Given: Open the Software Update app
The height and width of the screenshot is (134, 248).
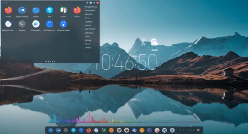Looking at the screenshot, I should [63, 24].
